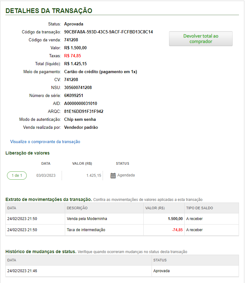
Task: Click the release date 03/03/2023
Action: pyautogui.click(x=46, y=176)
